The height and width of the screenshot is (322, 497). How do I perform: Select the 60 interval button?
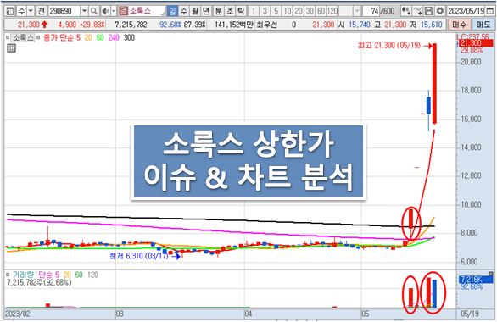click(321, 11)
